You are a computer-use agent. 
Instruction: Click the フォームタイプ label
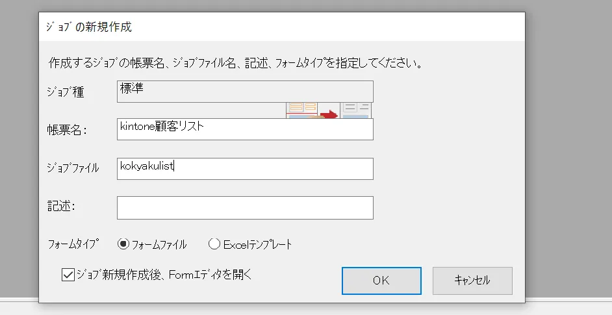(74, 245)
